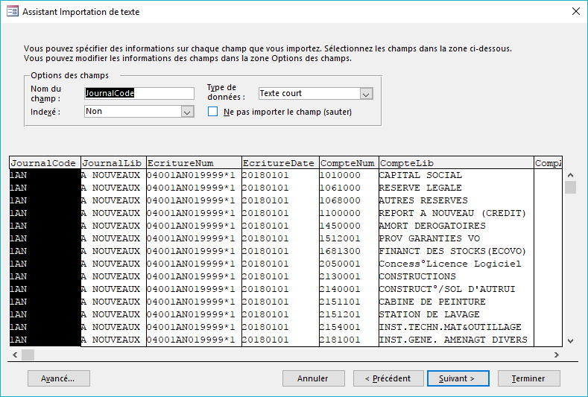Open the 'Indexé' dropdown
Image resolution: width=588 pixels, height=397 pixels.
(187, 112)
